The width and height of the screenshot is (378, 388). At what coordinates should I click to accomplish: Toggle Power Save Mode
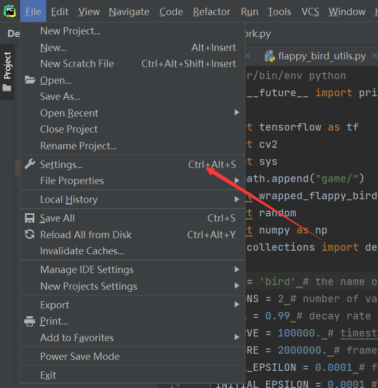(x=133, y=356)
